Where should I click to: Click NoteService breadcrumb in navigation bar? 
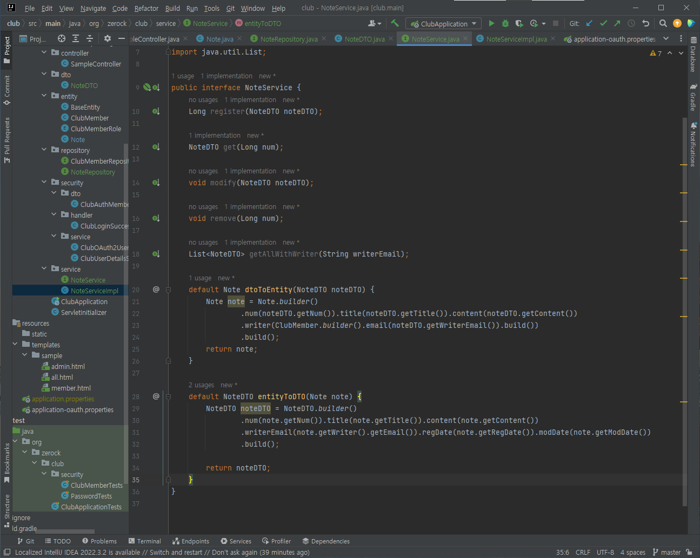point(205,23)
